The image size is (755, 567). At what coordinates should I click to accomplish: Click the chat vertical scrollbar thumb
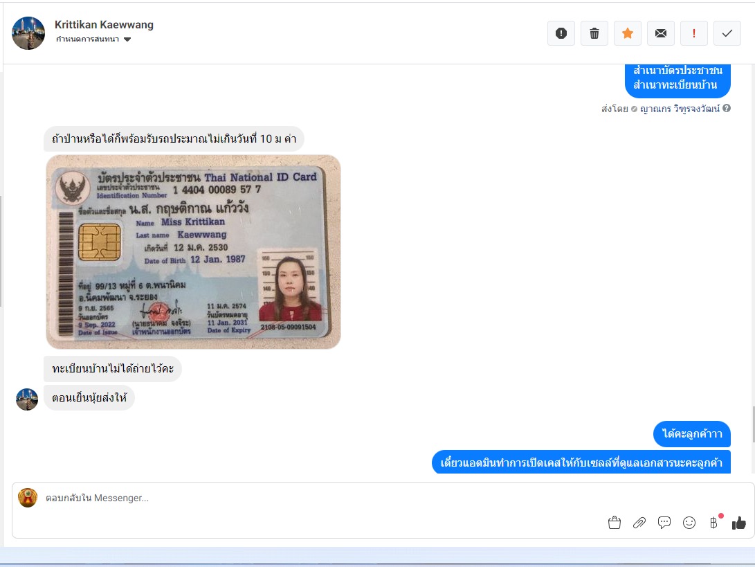tap(753, 424)
